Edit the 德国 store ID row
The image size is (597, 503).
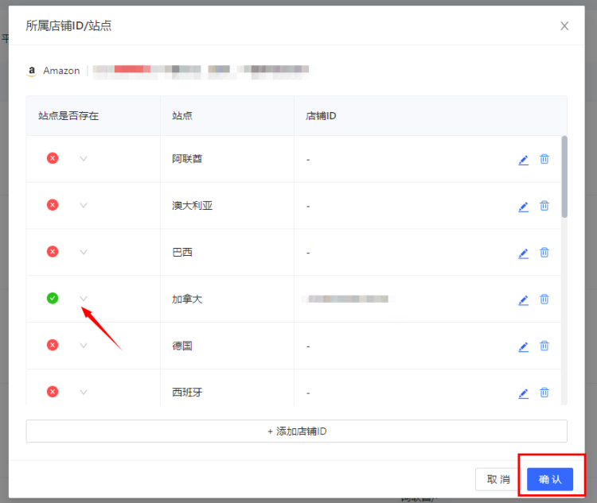coord(524,346)
